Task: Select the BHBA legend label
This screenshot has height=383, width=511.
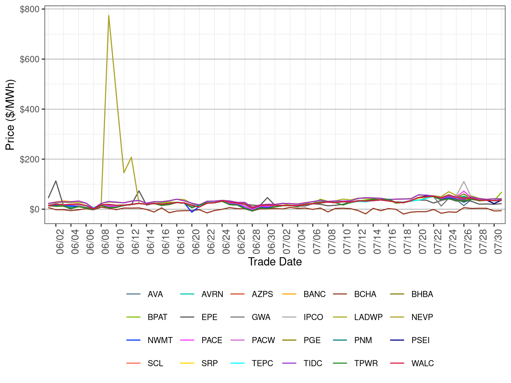Action: tap(422, 294)
